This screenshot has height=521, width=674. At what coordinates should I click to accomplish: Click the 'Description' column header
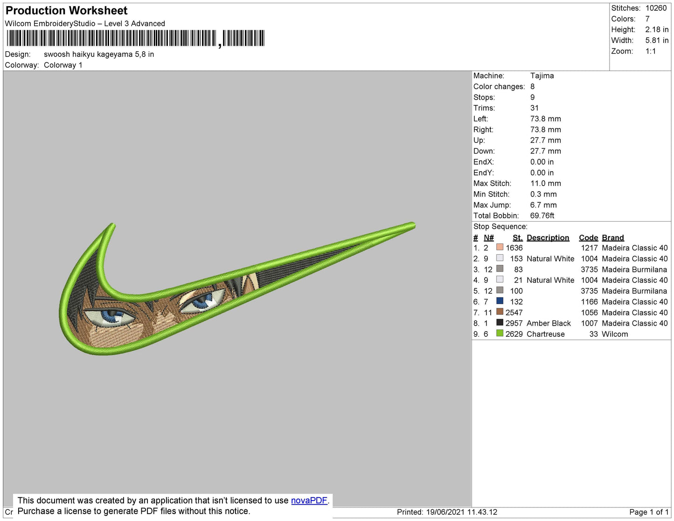click(548, 237)
